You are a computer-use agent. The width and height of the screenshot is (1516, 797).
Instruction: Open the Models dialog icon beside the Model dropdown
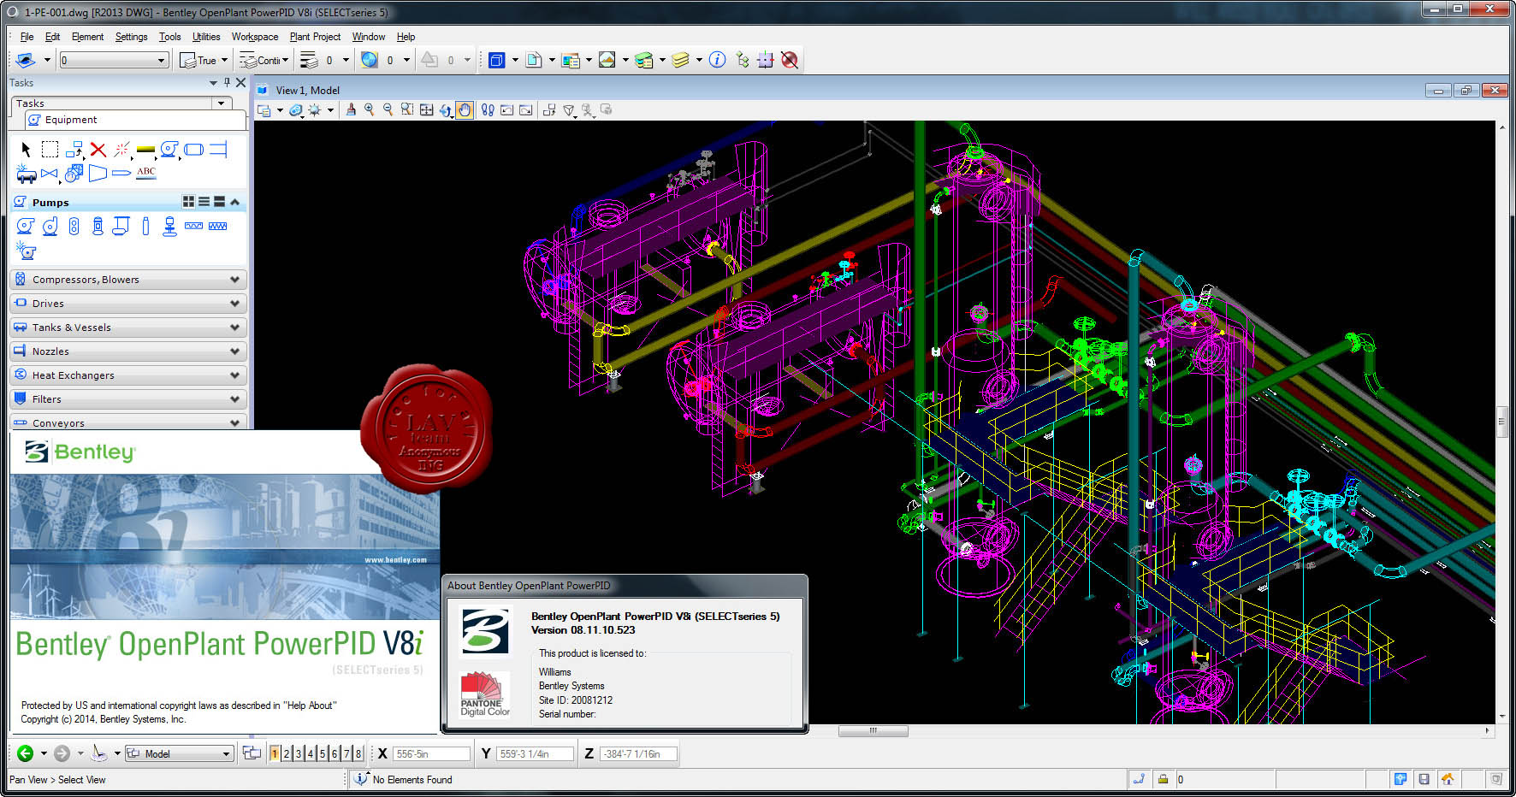pos(252,753)
